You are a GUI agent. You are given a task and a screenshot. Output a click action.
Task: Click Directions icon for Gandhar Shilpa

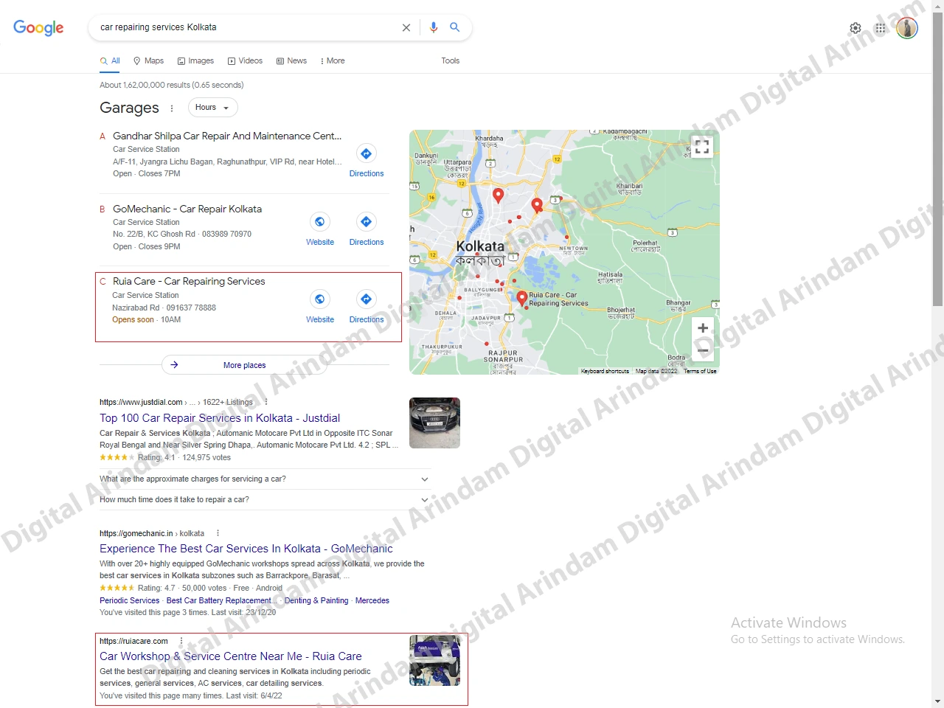(x=367, y=153)
